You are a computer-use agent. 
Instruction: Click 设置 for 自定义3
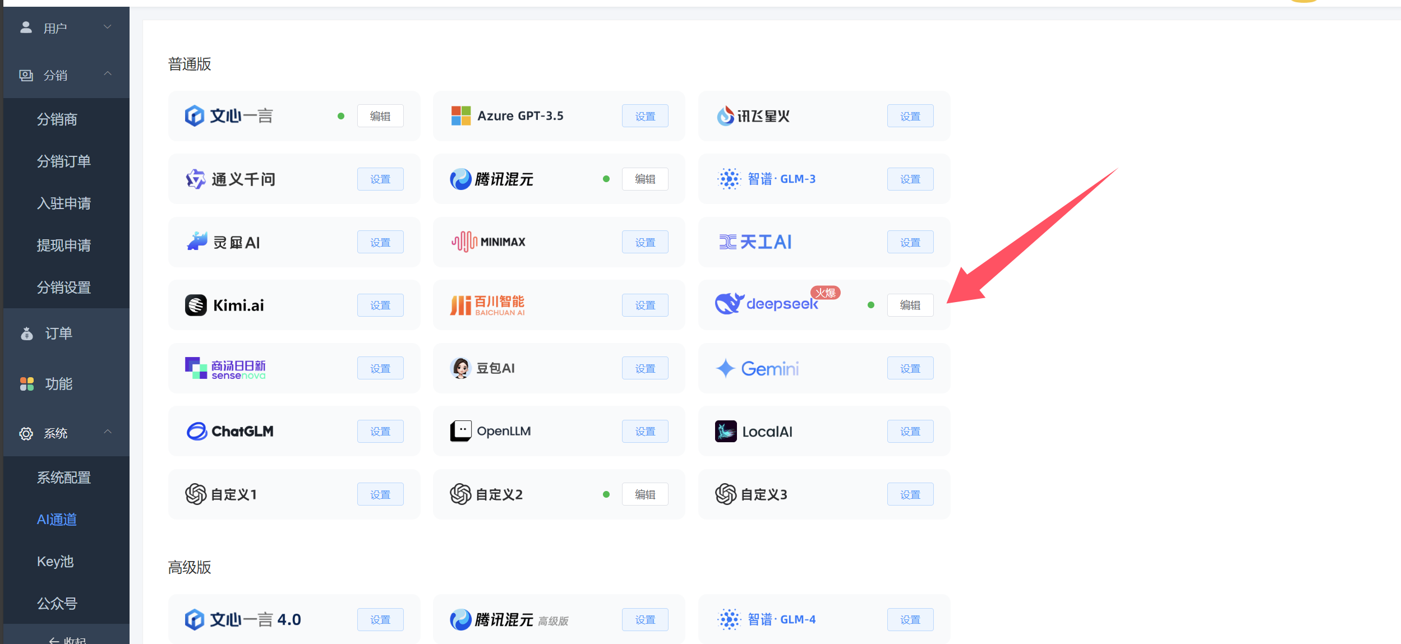pos(910,494)
